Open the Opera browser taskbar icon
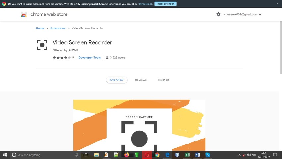This screenshot has height=159, width=282. coord(147,155)
